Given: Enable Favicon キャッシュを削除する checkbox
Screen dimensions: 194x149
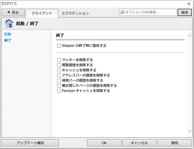Looking at the screenshot, I should (x=59, y=91).
